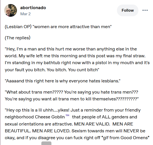Click the gray element at the post's bottom edge
153x145 pixels.
pos(46,143)
